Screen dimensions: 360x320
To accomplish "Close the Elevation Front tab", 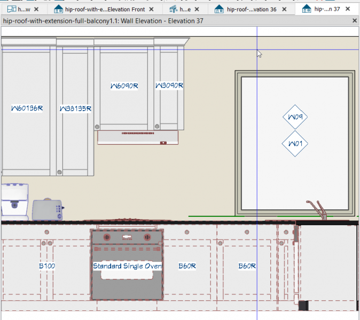I will [151, 10].
